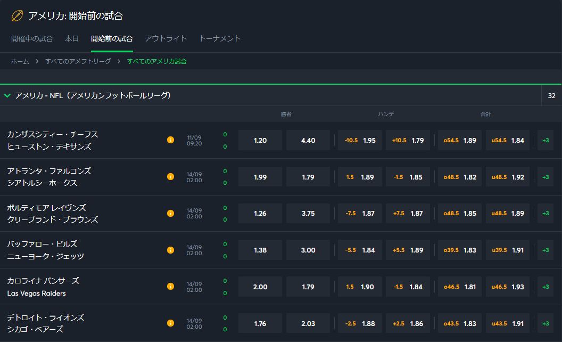Go to ホーム breadcrumb link

[20, 61]
